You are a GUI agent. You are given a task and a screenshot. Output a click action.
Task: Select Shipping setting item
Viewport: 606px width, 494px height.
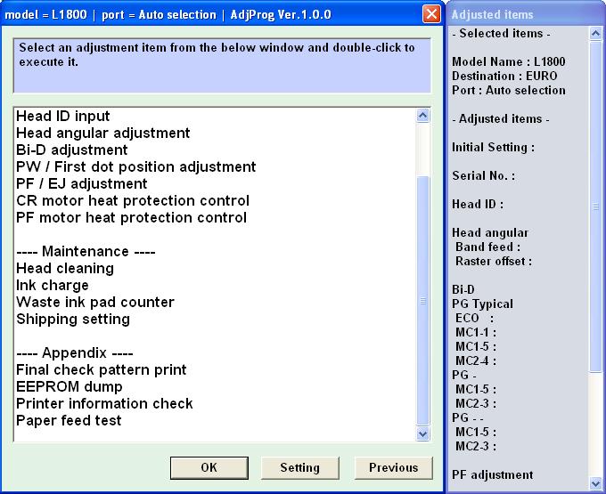(x=73, y=320)
